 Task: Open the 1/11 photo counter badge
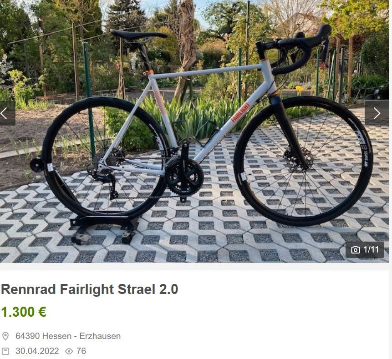365,250
